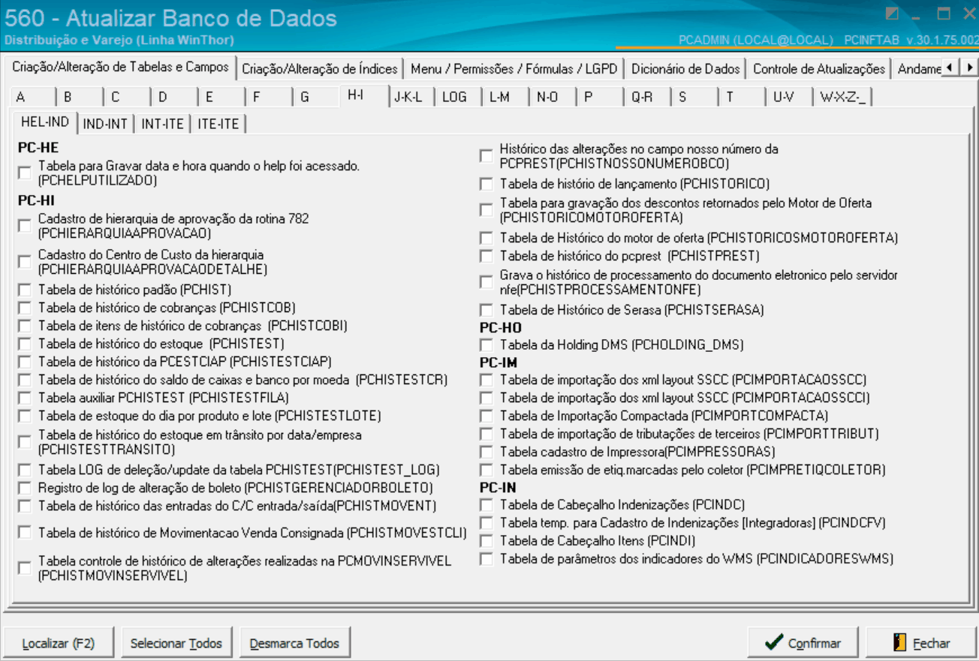Select letter tab B
979x661 pixels.
tap(79, 97)
